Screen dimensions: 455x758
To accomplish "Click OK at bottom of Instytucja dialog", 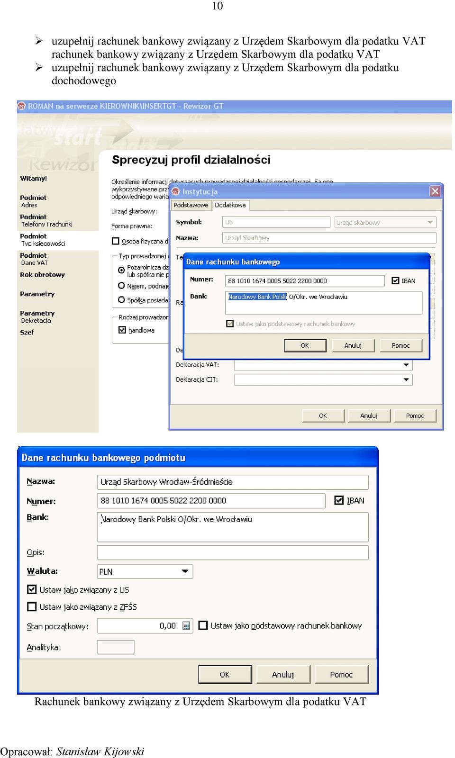I will coord(323,416).
